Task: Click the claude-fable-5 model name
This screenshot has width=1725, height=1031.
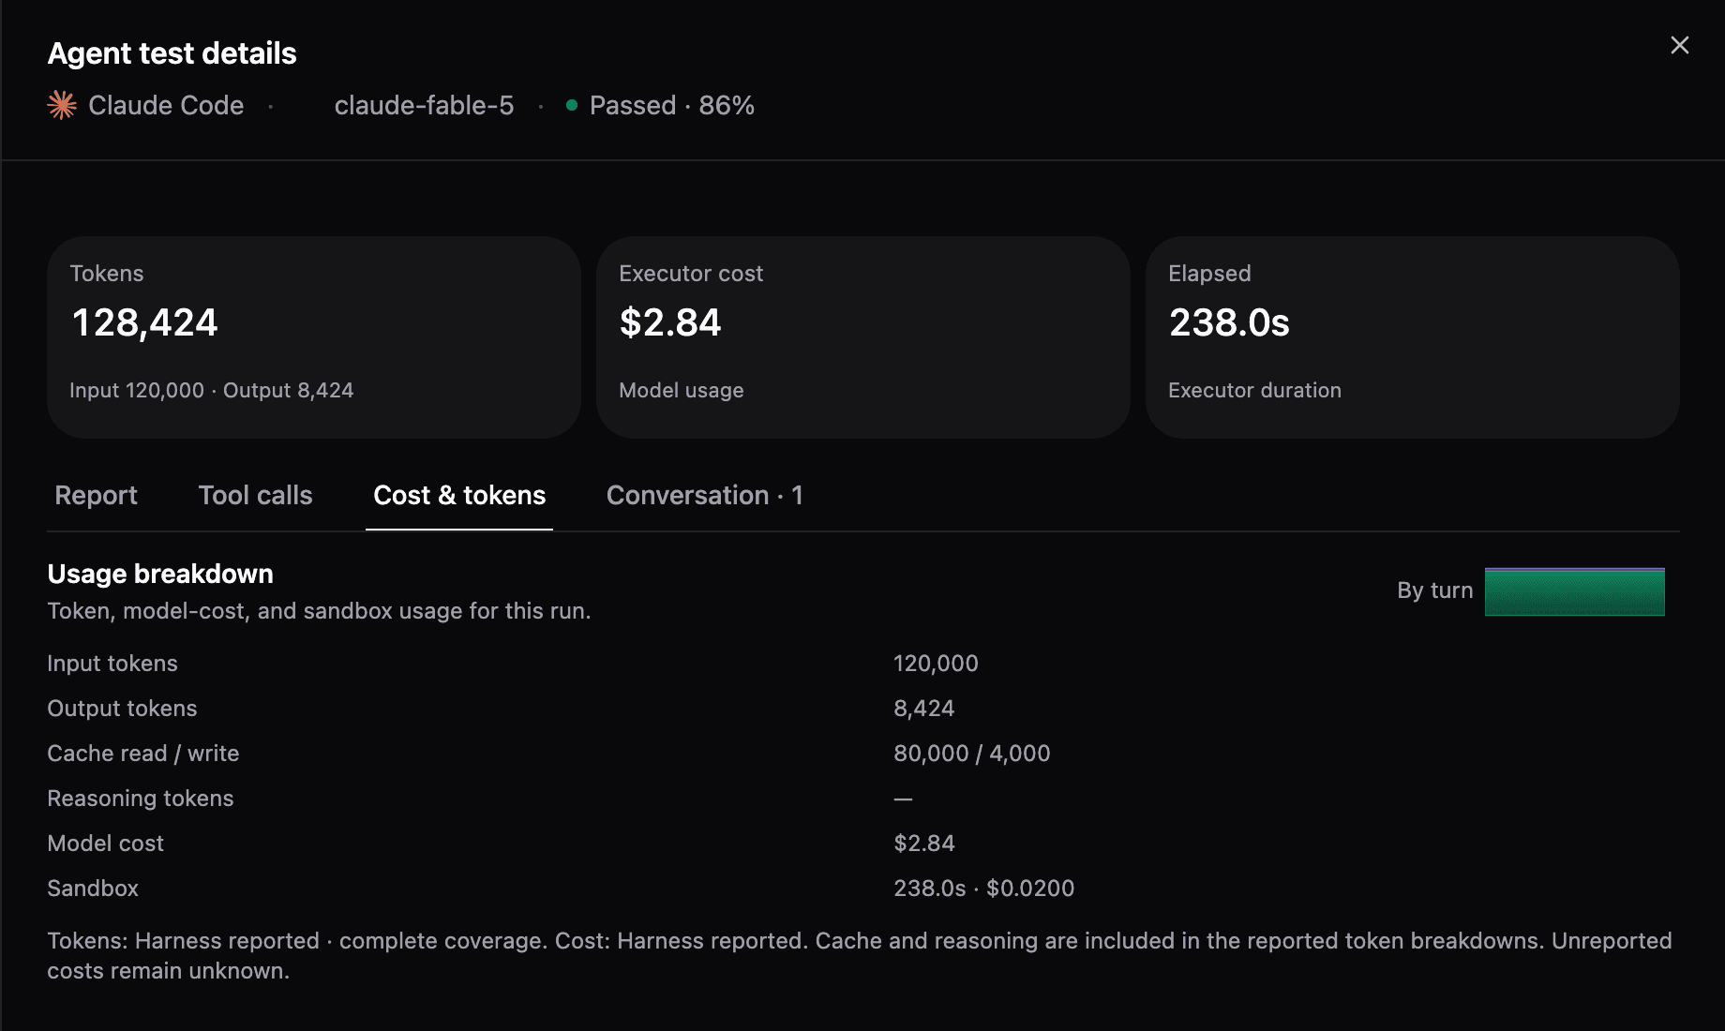Action: coord(424,105)
